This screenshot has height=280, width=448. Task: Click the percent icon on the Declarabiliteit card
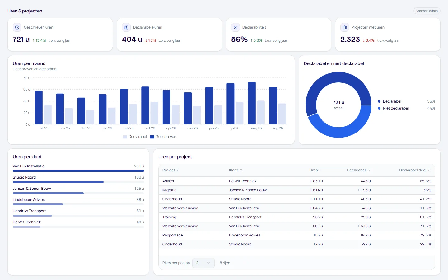pyautogui.click(x=236, y=27)
